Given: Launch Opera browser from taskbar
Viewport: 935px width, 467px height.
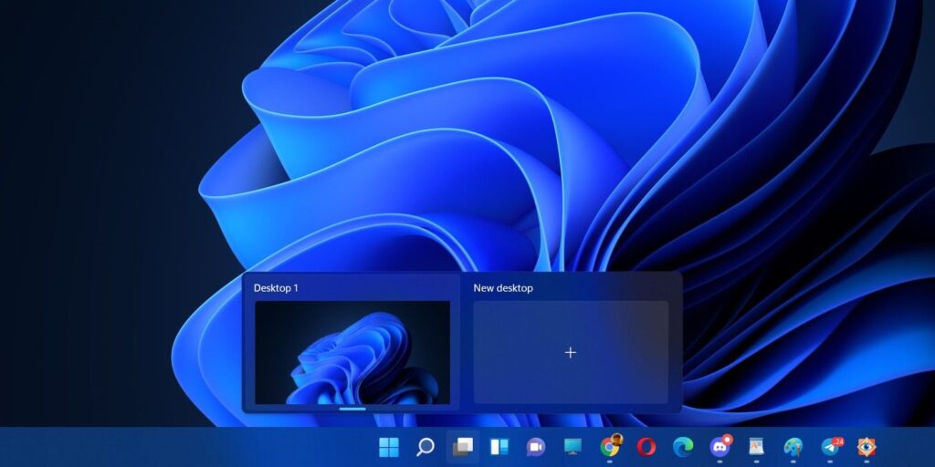Looking at the screenshot, I should coord(646,447).
